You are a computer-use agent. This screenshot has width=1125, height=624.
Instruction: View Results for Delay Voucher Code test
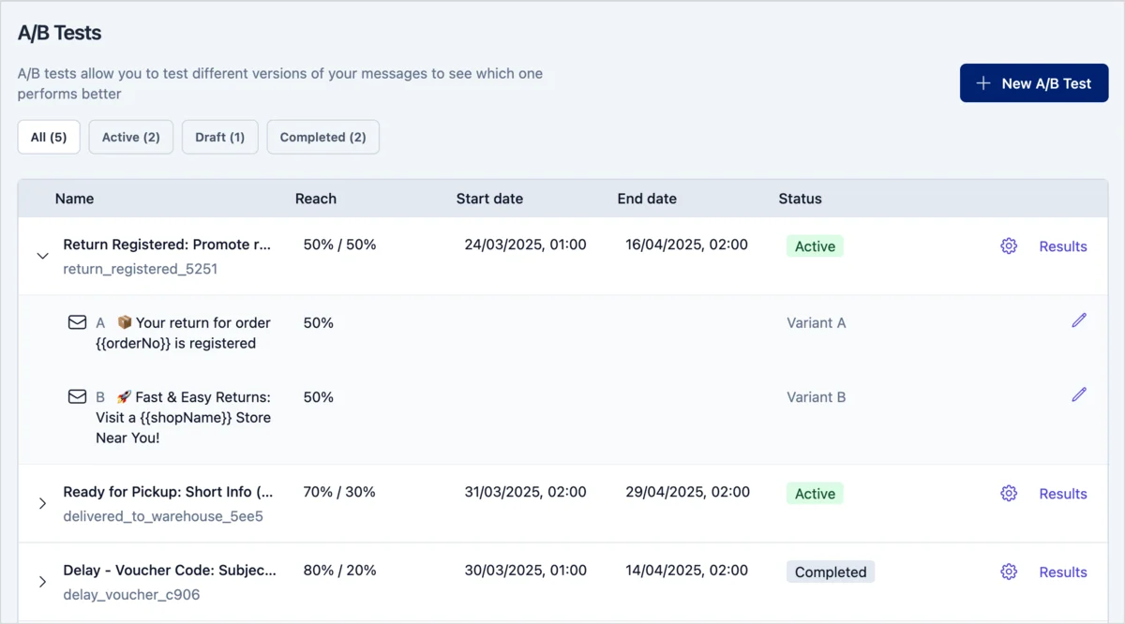(1063, 572)
